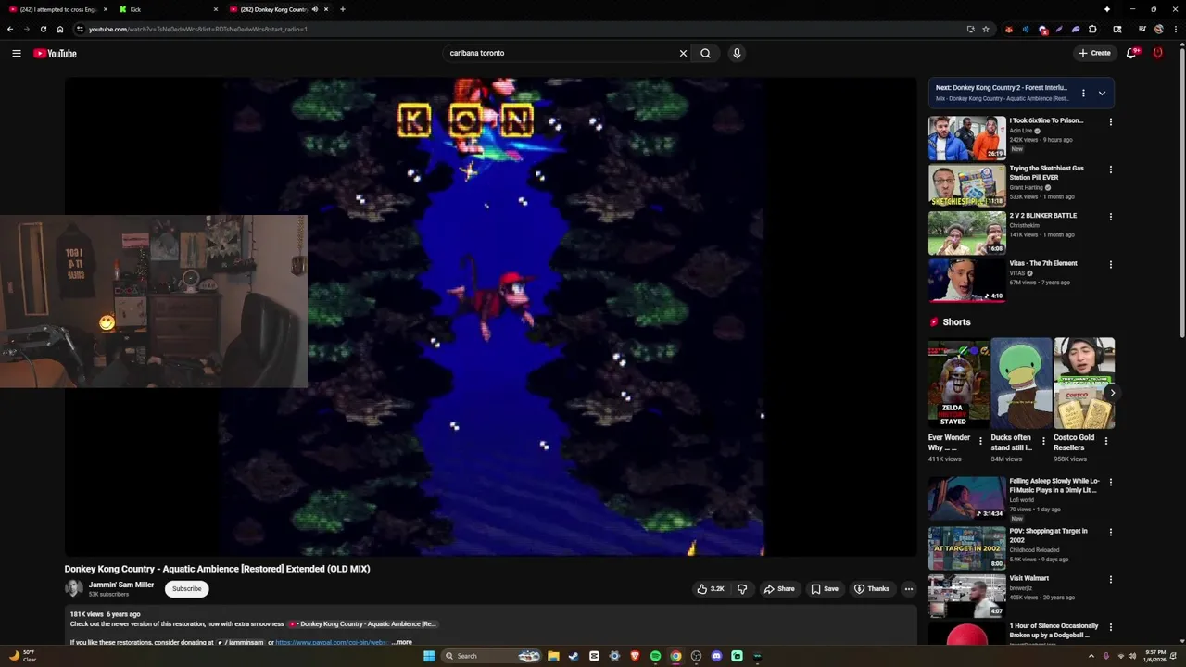Clear the search box with the X
This screenshot has width=1186, height=667.
[683, 53]
